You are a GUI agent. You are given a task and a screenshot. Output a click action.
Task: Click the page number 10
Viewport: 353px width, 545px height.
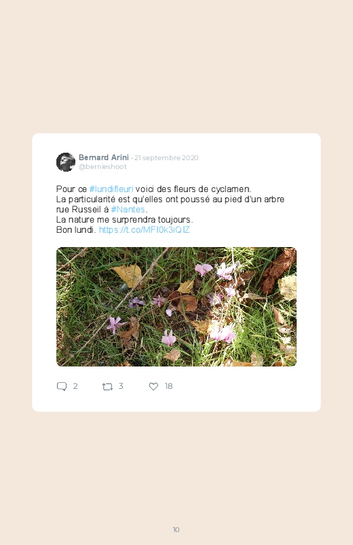pos(176,529)
